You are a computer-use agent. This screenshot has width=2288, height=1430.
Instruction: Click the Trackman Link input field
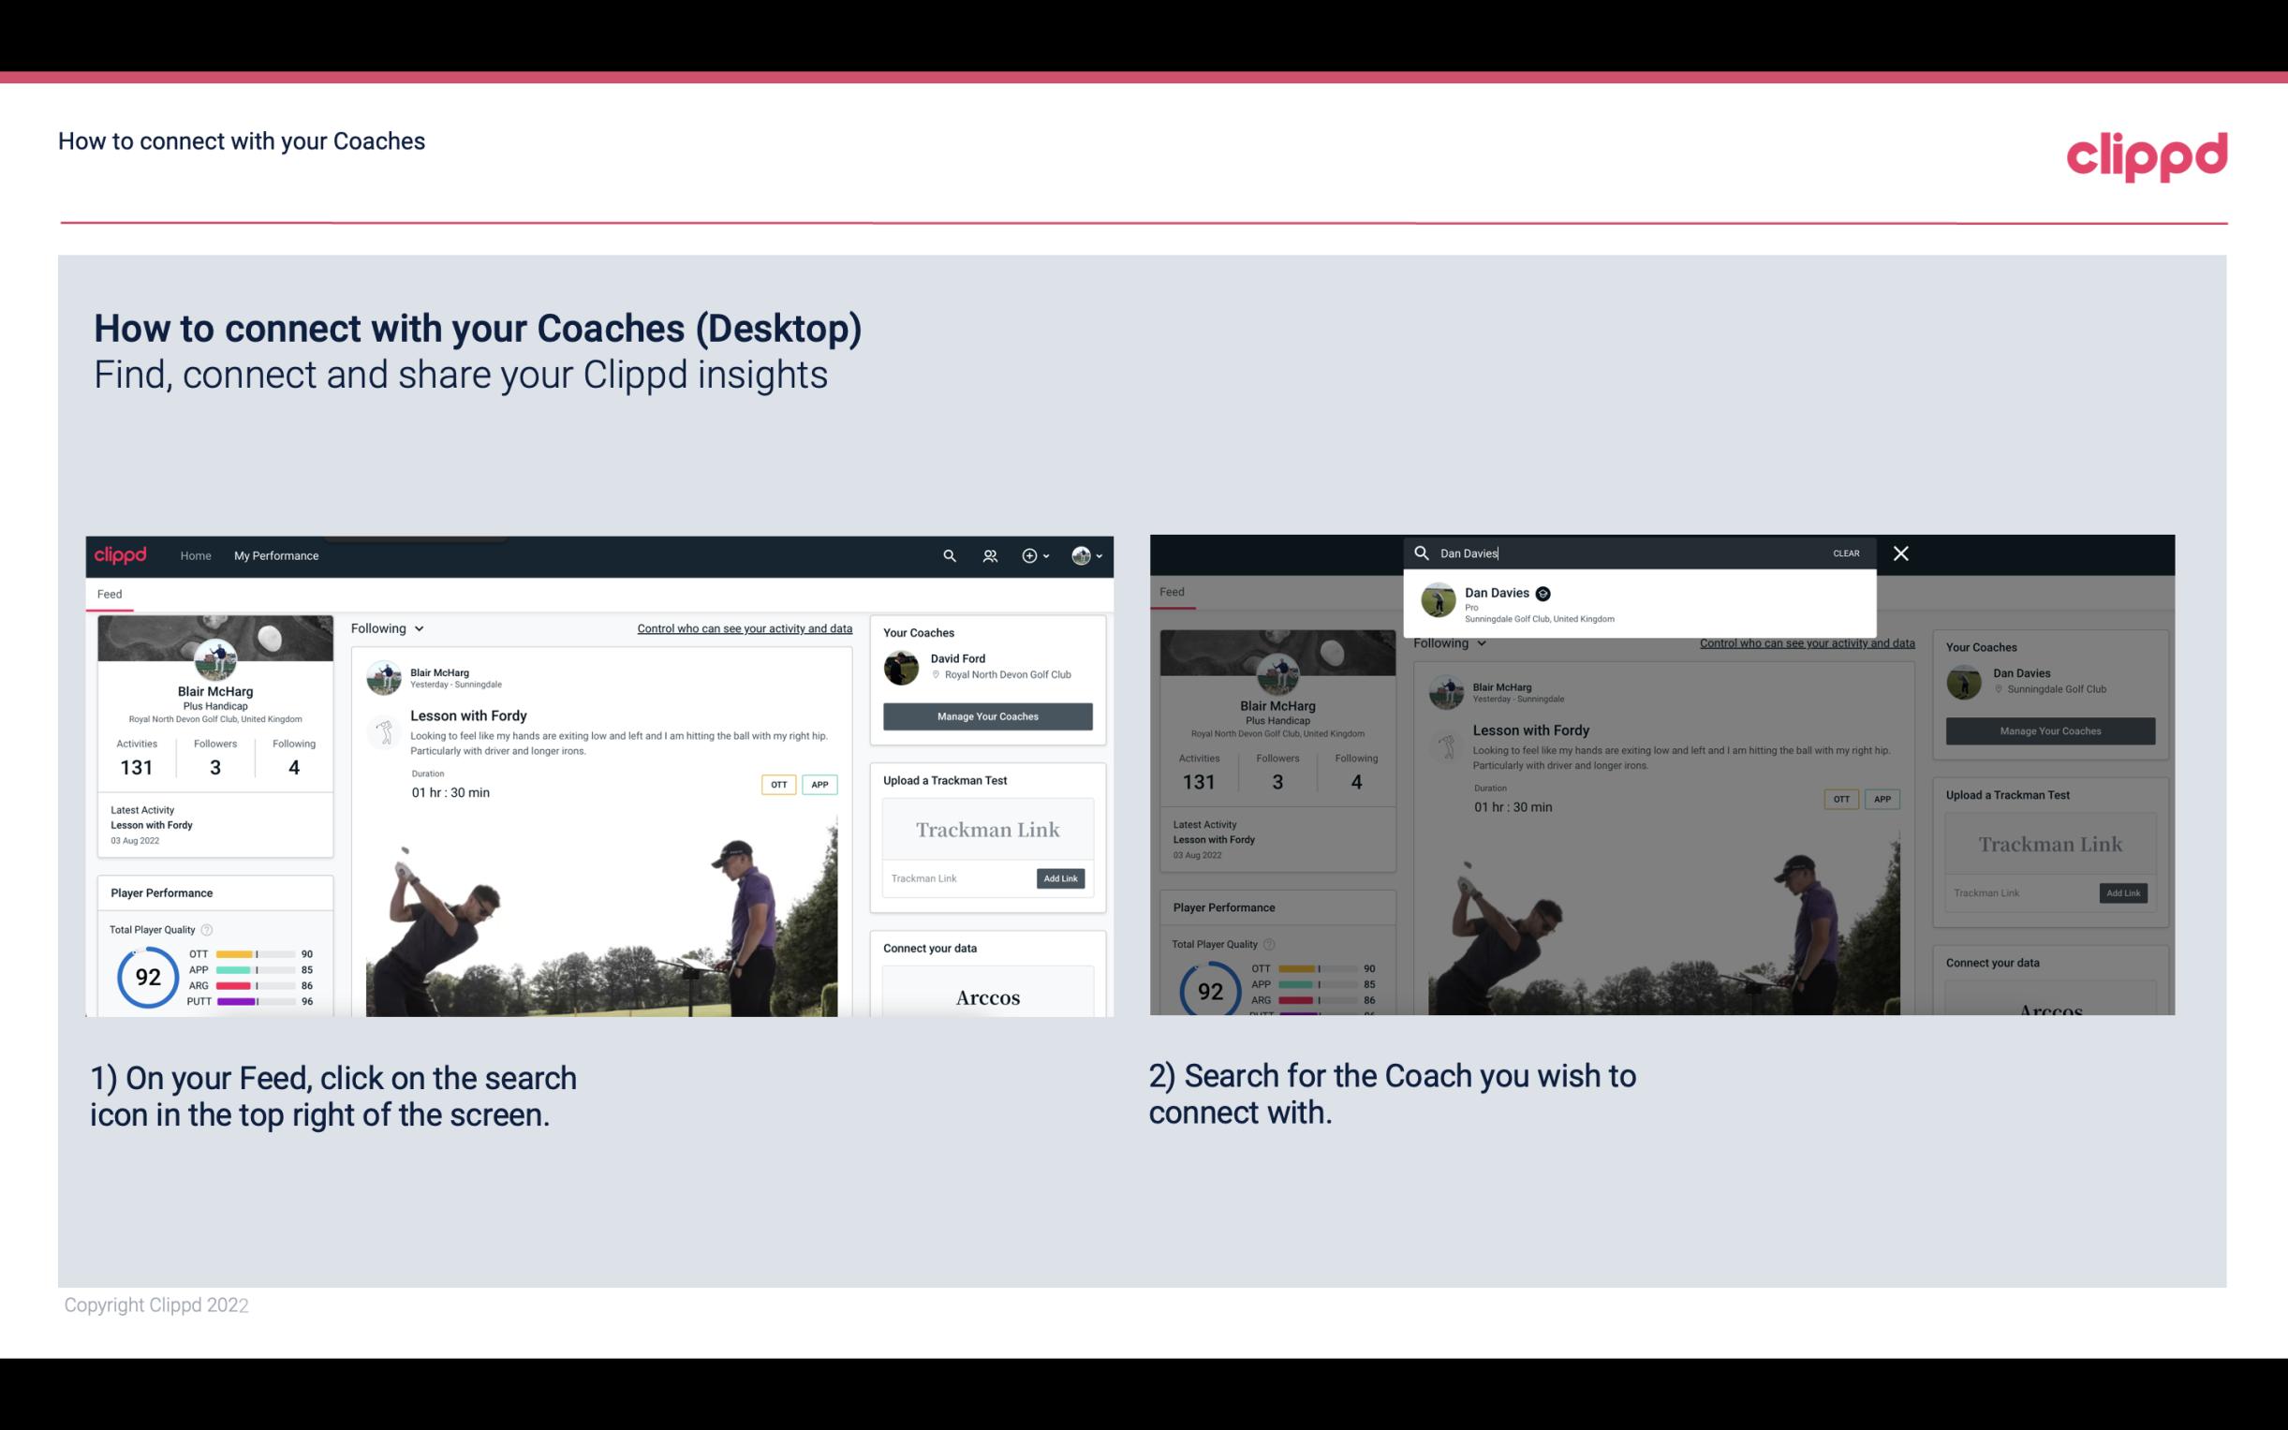[x=957, y=878]
